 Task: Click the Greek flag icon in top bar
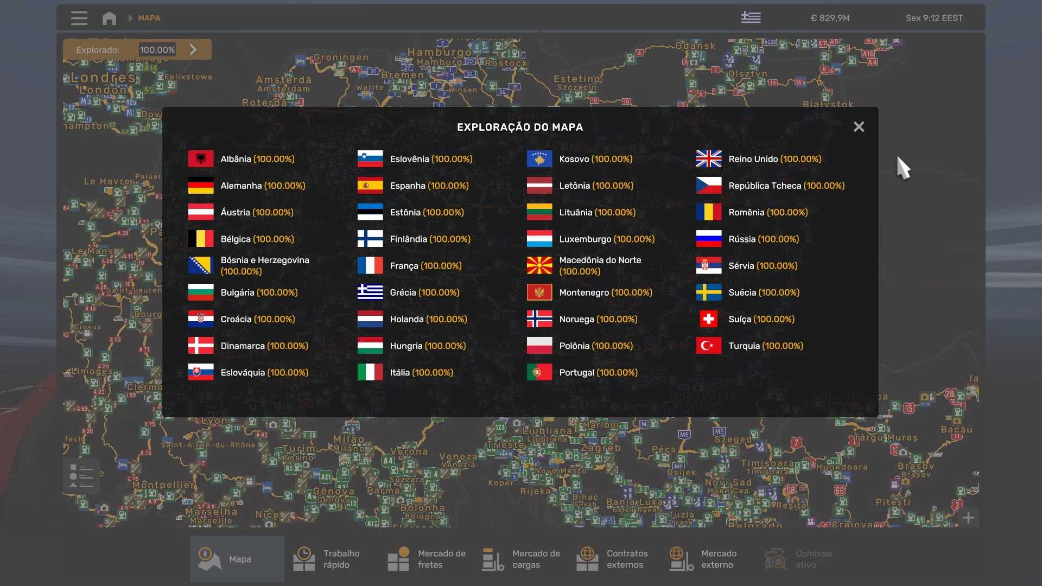click(x=751, y=17)
